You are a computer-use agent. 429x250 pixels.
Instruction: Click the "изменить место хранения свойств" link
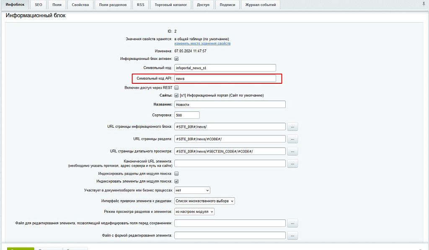pos(202,44)
